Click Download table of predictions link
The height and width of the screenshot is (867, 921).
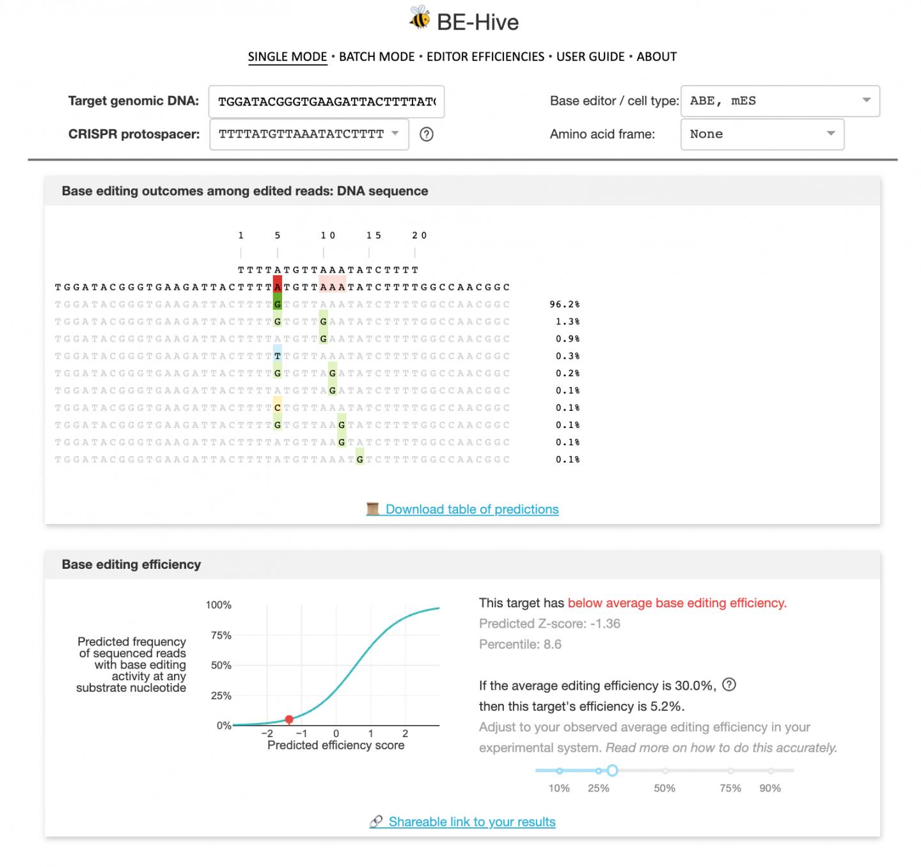click(472, 509)
